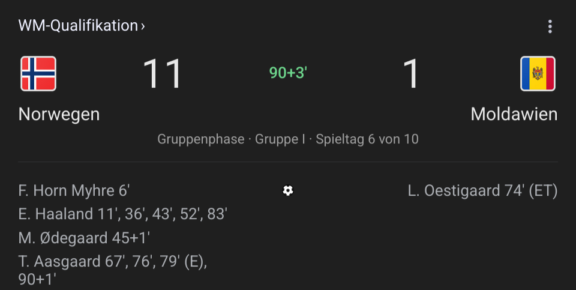
Task: Click the live match time 90+3'
Action: 288,73
